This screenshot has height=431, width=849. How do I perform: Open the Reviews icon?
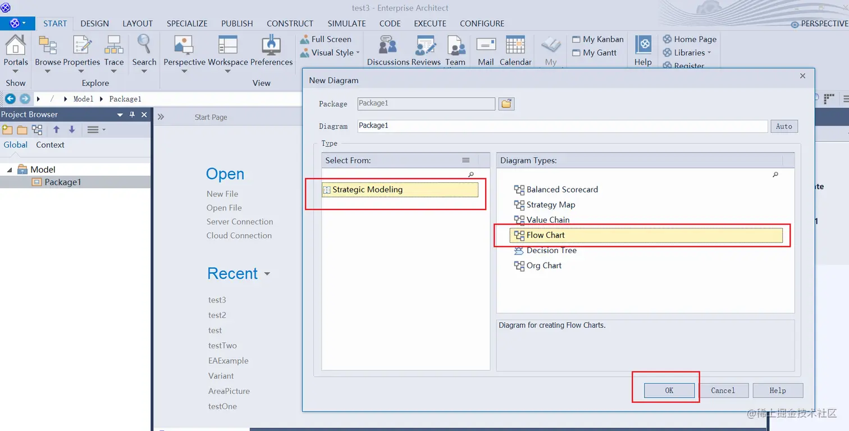[426, 44]
